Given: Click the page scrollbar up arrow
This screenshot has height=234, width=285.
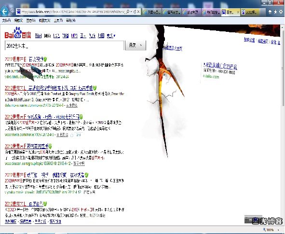Looking at the screenshot, I should 282,28.
